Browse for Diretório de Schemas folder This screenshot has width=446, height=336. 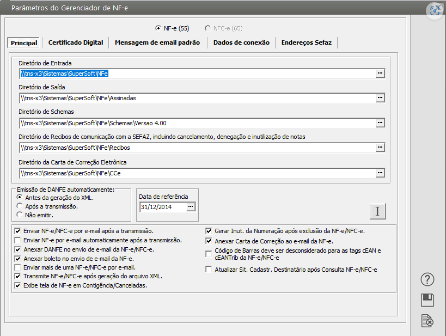380,123
